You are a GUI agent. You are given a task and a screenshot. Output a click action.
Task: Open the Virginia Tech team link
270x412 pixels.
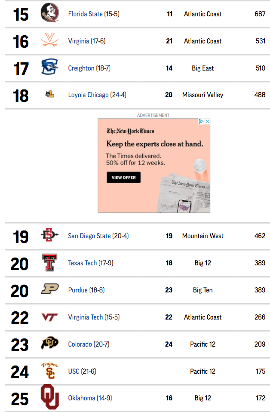click(x=86, y=317)
